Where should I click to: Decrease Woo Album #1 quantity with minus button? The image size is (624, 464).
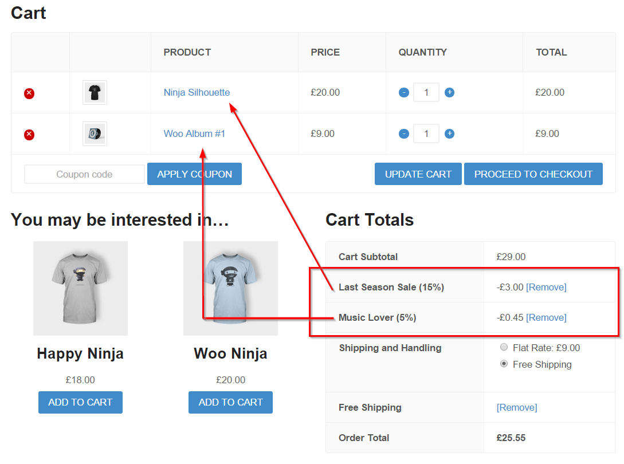click(x=403, y=133)
